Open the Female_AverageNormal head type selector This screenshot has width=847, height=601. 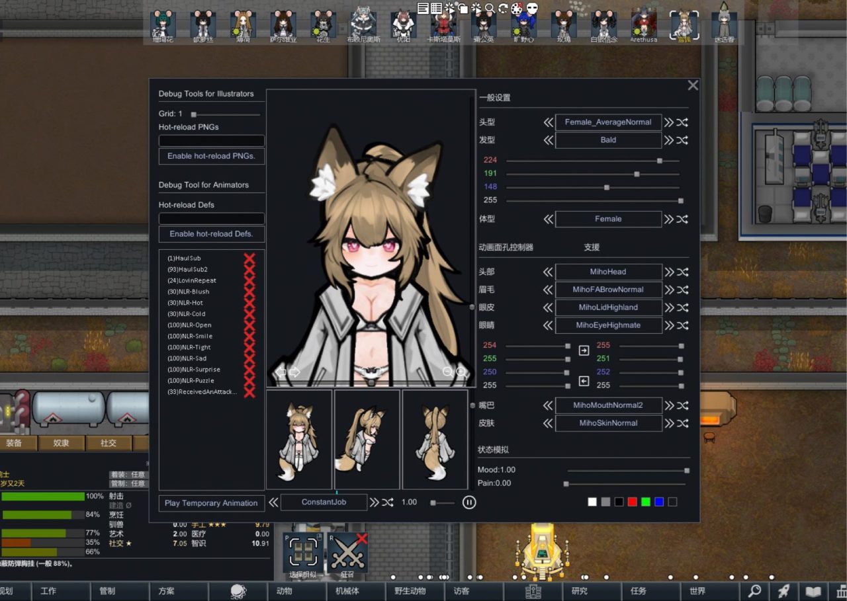pos(608,122)
